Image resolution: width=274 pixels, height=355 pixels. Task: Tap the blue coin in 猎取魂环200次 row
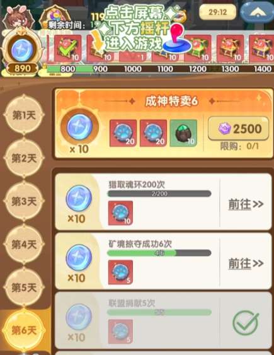click(79, 198)
